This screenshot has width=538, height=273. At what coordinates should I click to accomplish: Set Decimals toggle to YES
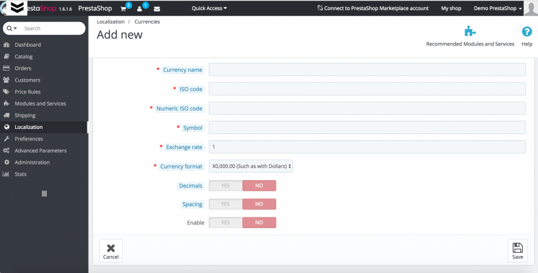225,186
